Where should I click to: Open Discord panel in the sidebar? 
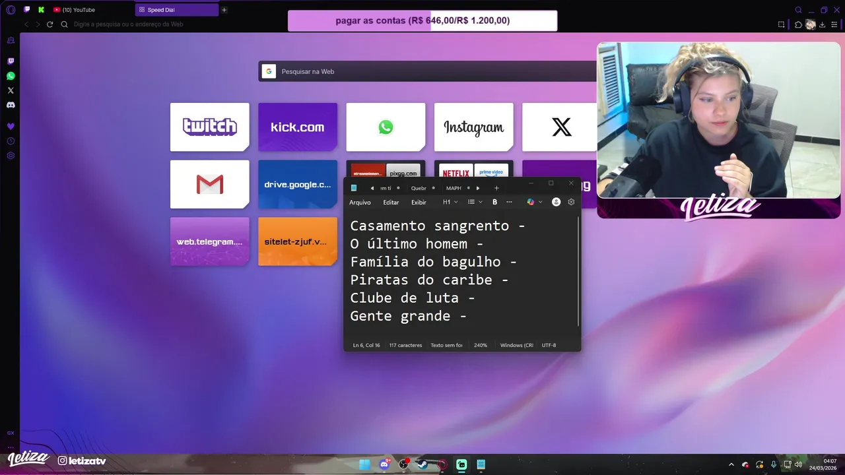[11, 105]
